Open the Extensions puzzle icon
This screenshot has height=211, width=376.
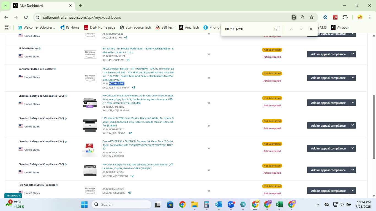345,17
